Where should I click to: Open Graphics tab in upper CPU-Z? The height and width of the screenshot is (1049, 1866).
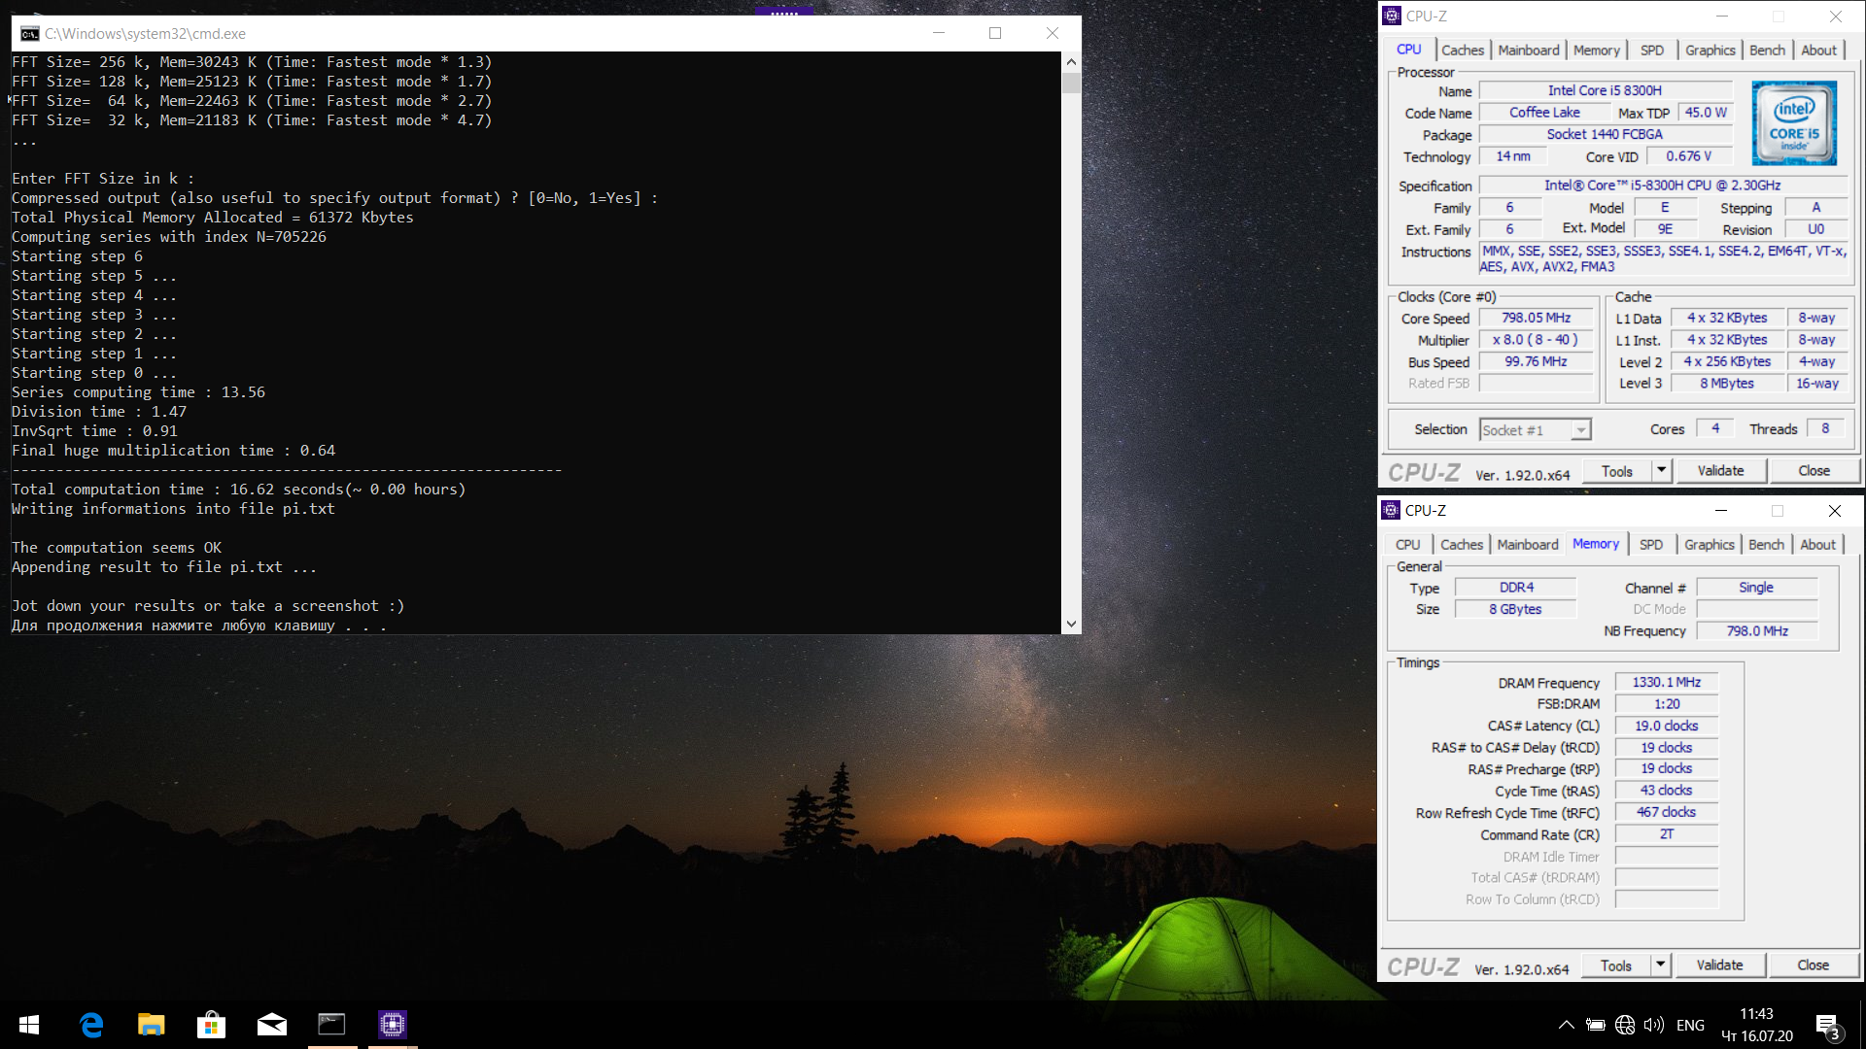point(1710,51)
